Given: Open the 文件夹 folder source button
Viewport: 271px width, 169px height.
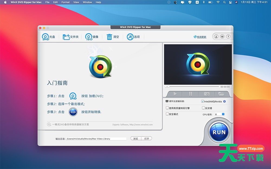Looking at the screenshot, I should pos(66,37).
